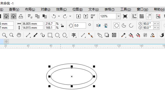
Task: Expand the undo history dropdown
Action: coord(59,16)
